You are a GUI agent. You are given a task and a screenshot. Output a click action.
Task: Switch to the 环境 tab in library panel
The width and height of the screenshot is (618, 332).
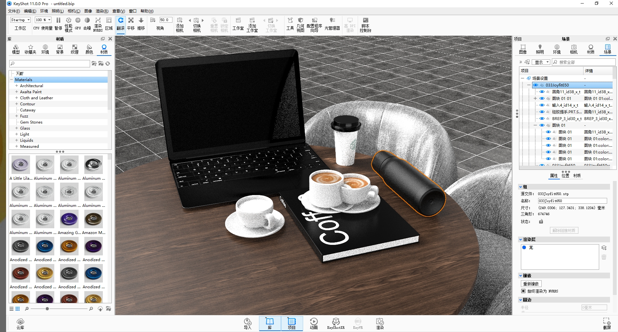click(45, 49)
